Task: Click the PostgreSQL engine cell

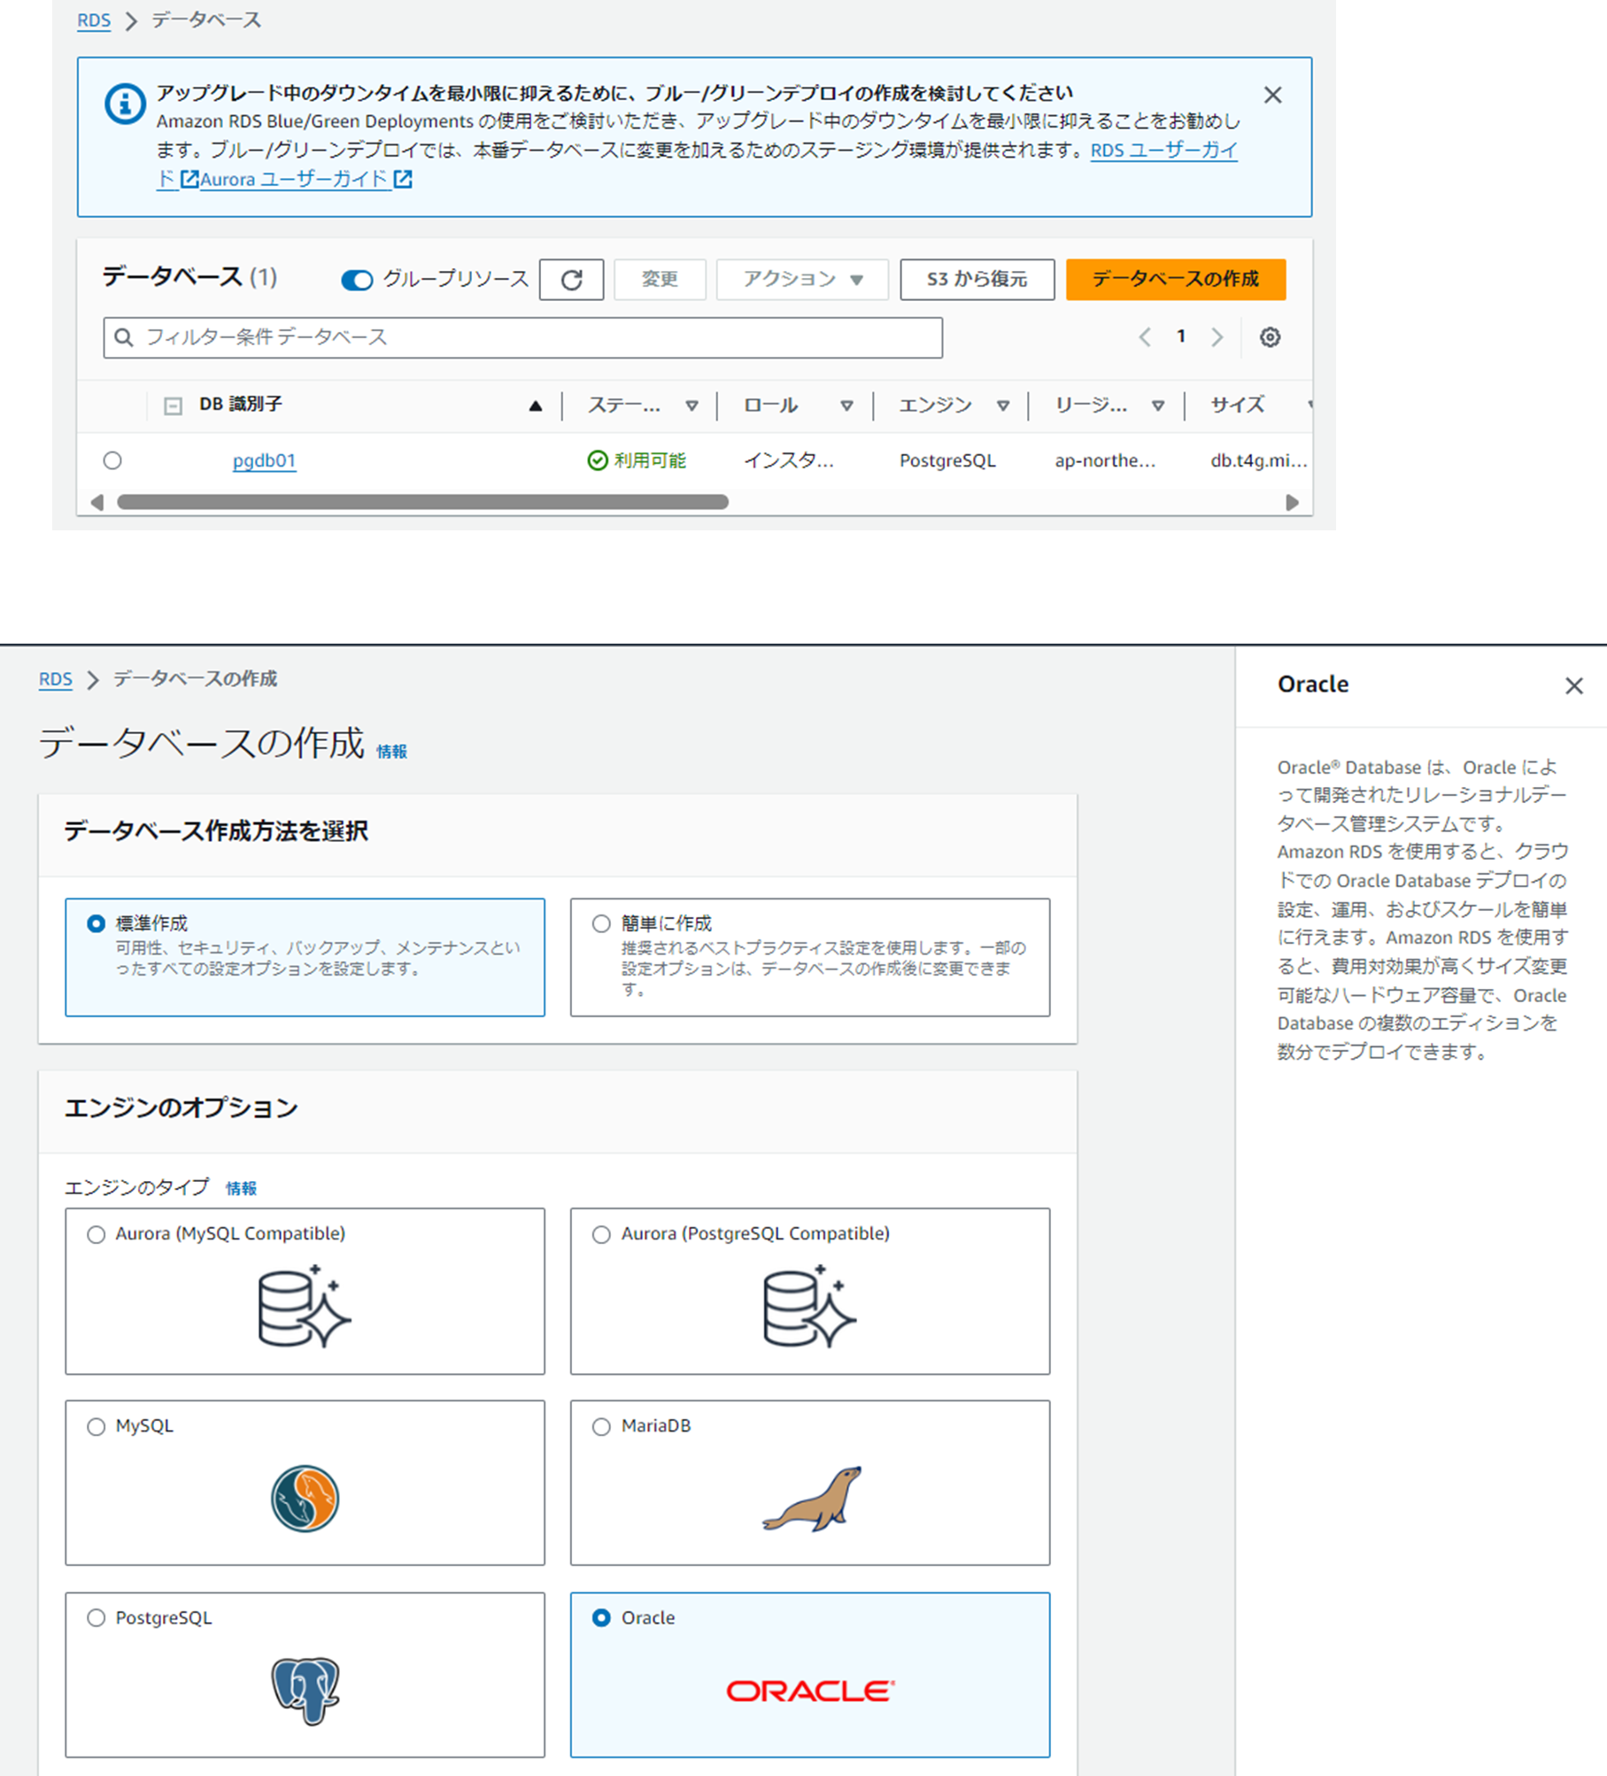Action: click(947, 460)
